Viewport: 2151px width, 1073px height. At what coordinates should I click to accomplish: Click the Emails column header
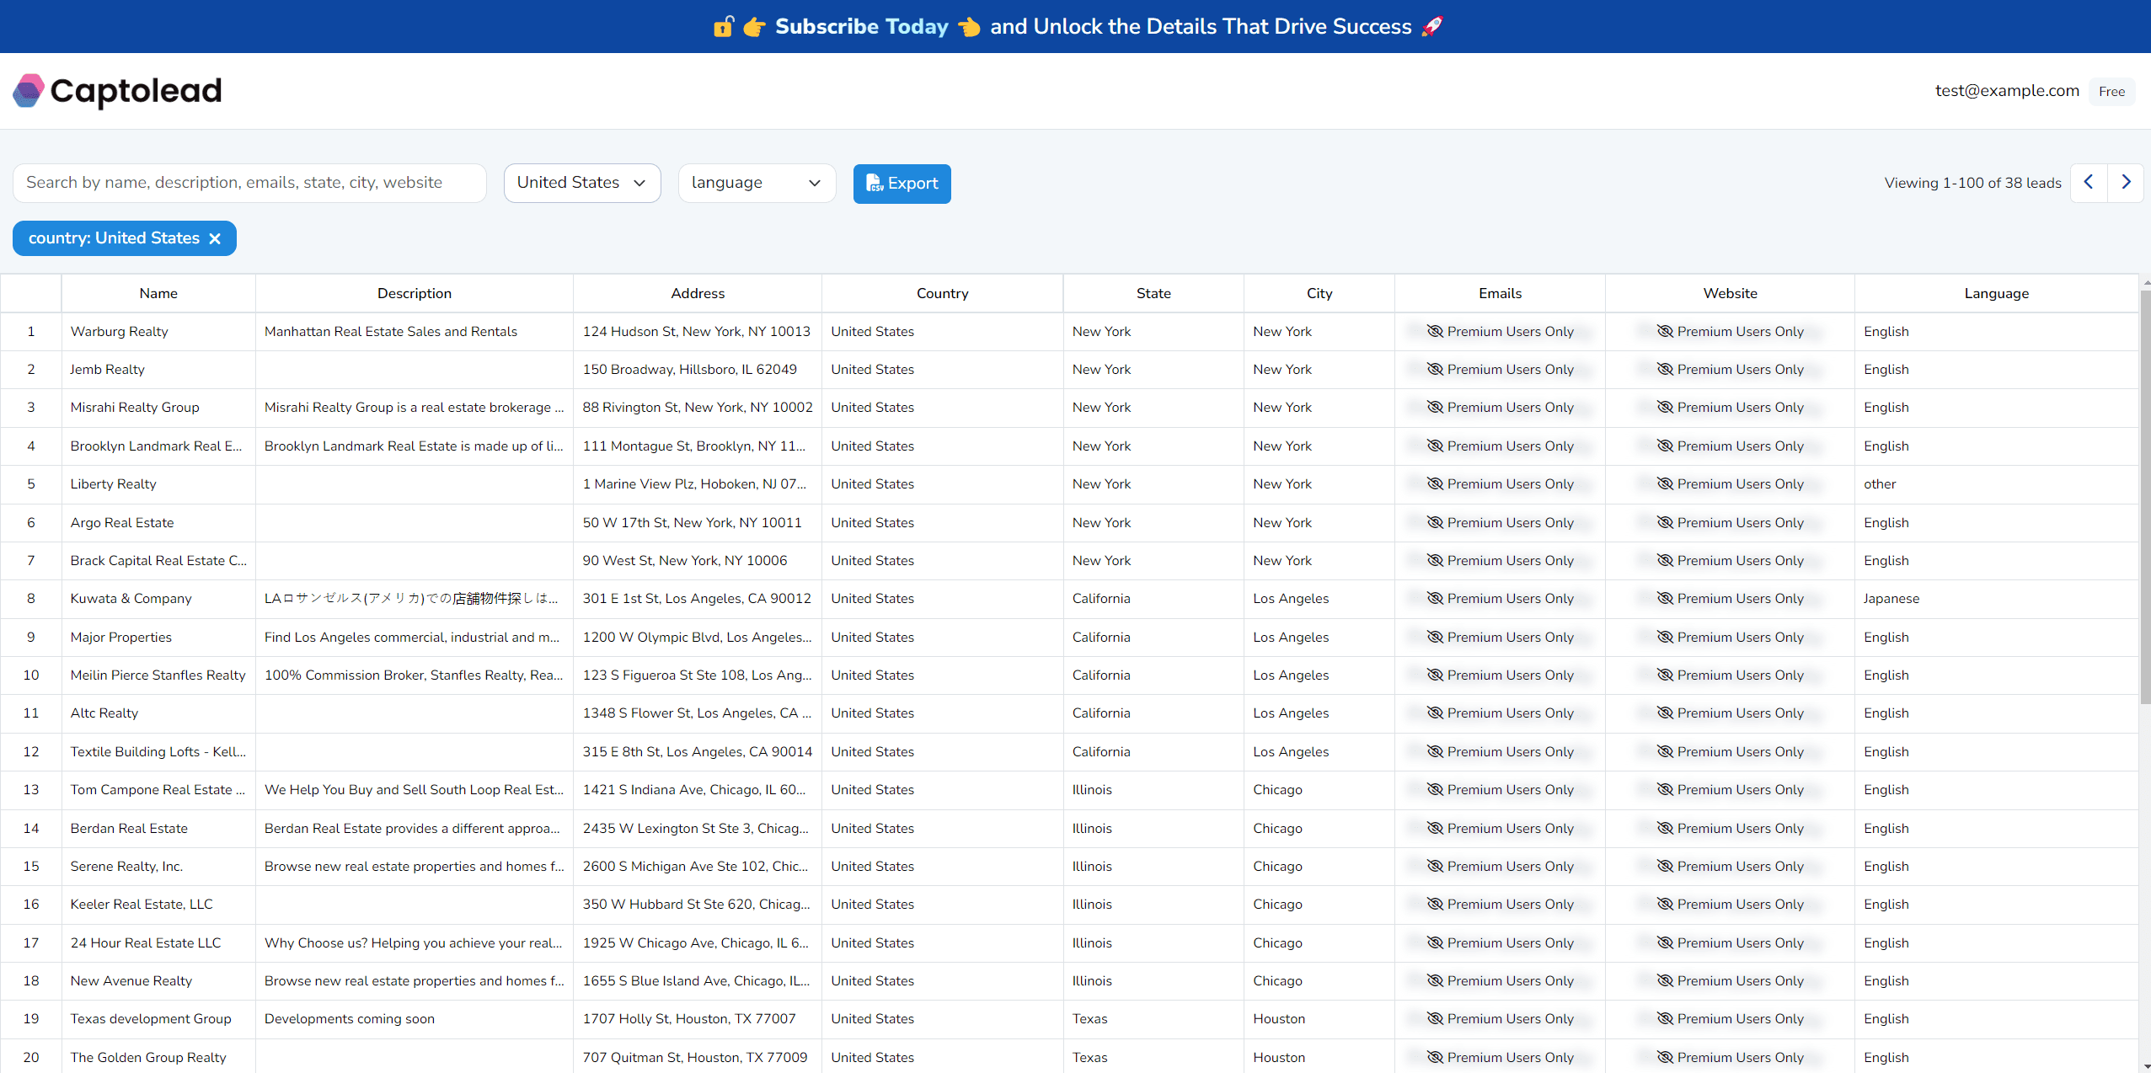click(x=1500, y=293)
